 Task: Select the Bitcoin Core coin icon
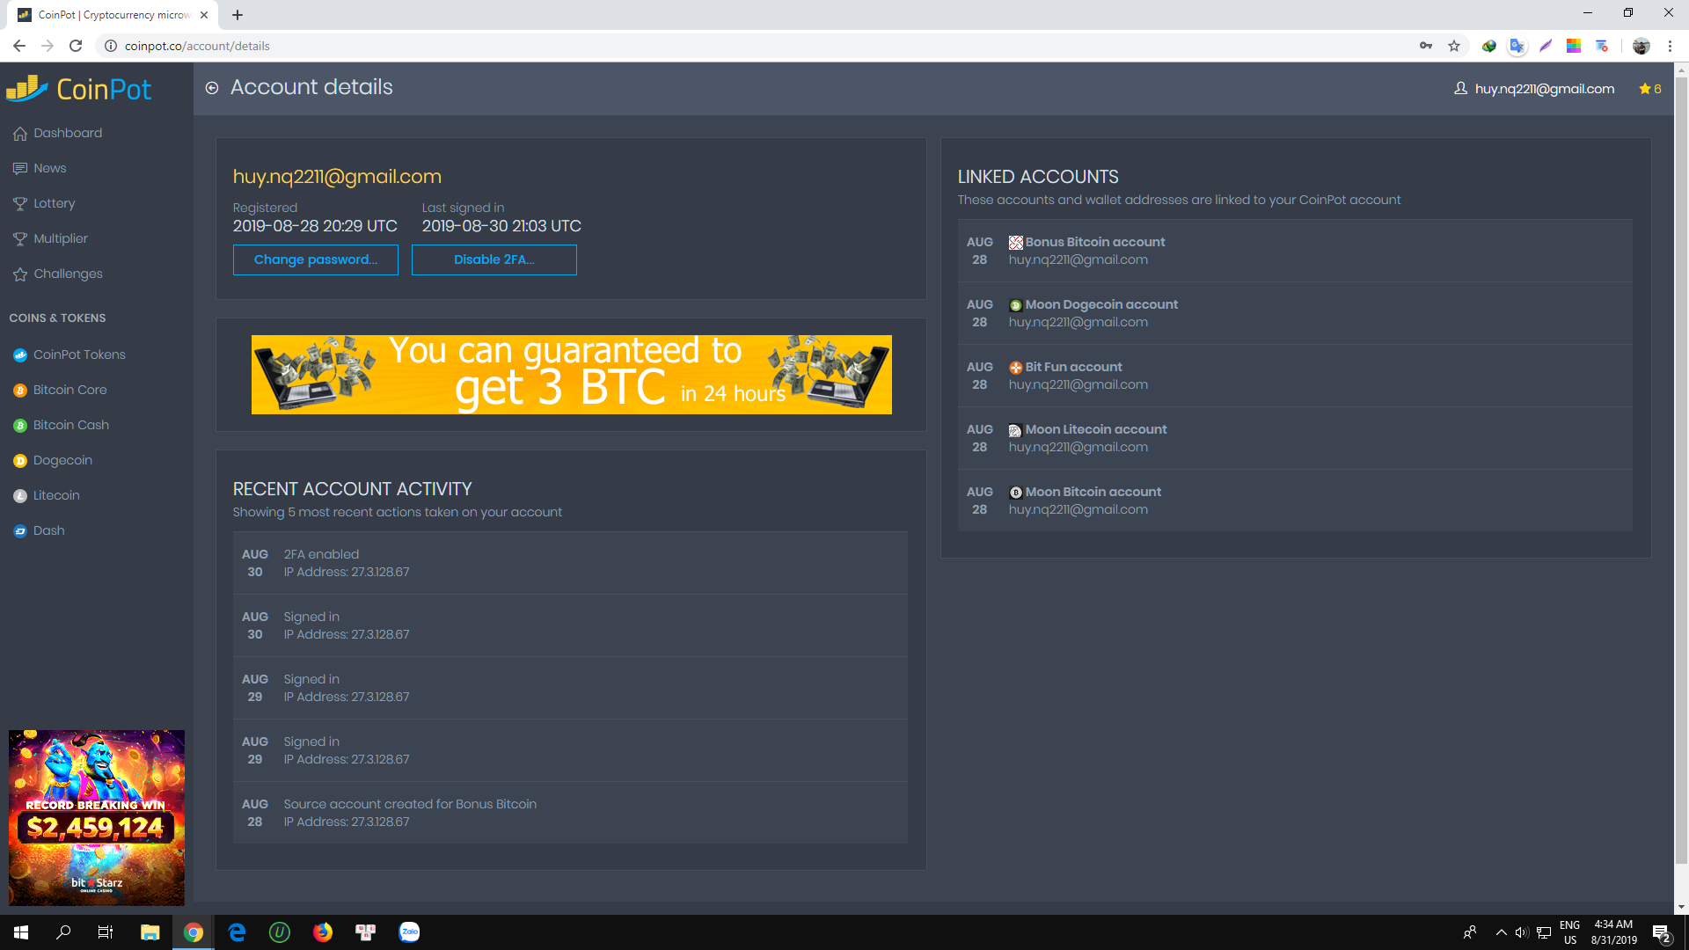[x=20, y=391]
